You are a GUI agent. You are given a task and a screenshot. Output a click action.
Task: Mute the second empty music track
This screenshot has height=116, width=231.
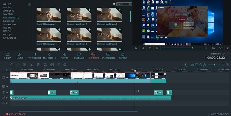click(7, 103)
